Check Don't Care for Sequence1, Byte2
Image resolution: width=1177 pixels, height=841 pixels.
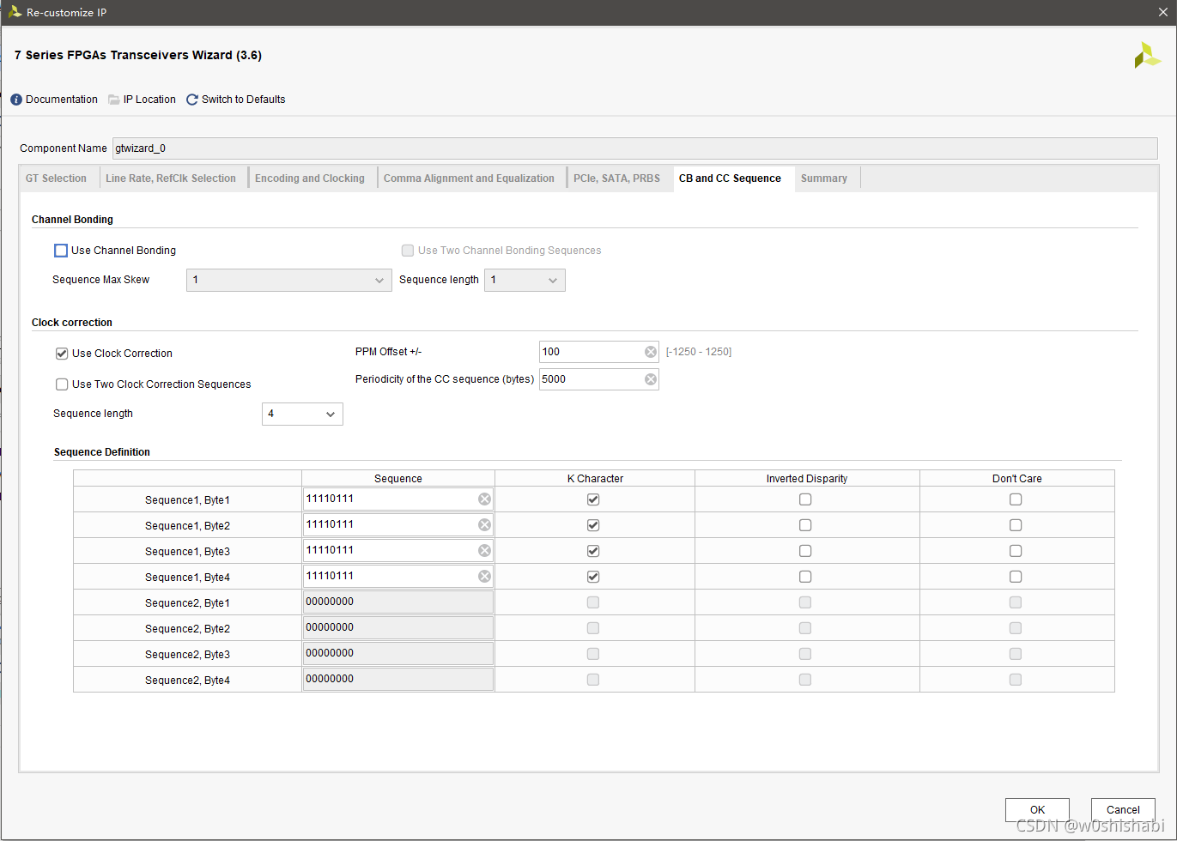coord(1016,525)
